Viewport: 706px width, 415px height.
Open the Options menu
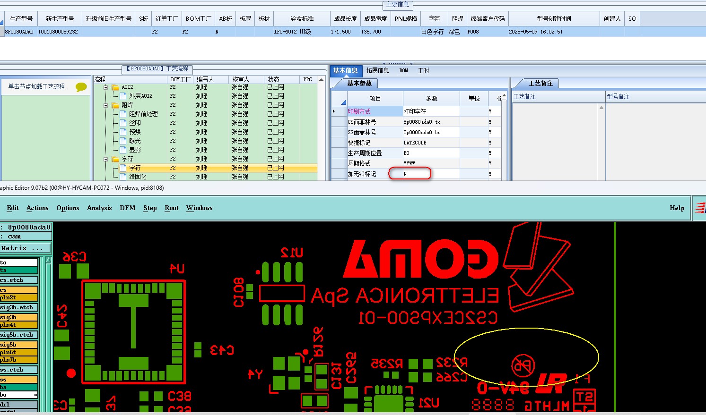point(68,208)
